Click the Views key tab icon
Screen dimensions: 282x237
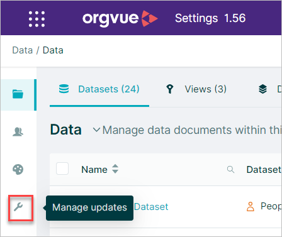point(170,89)
